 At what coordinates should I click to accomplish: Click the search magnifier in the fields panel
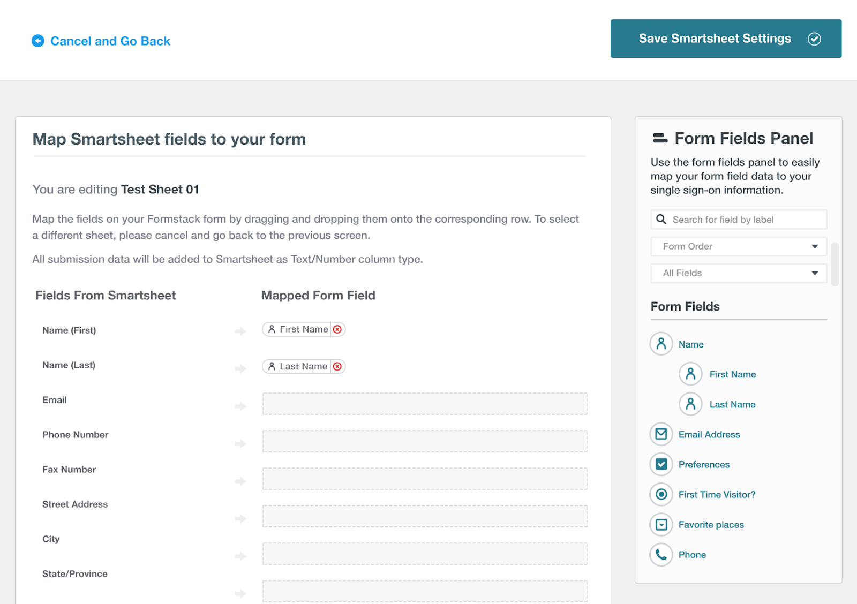click(x=662, y=220)
